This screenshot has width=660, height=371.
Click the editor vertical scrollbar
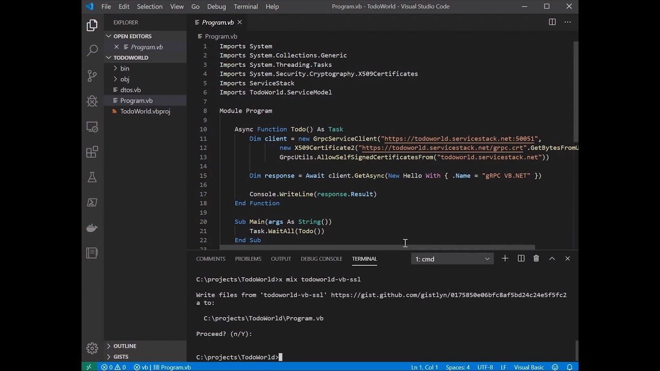click(x=576, y=91)
